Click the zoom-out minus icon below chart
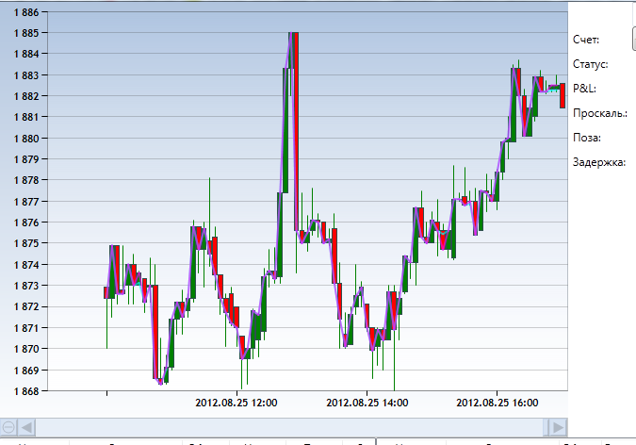636x445 pixels. pyautogui.click(x=8, y=427)
